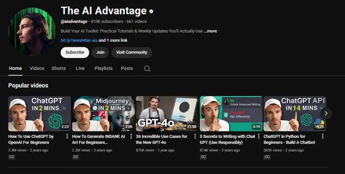This screenshot has width=345, height=174.
Task: Subscribe to The AI Advantage channel
Action: click(x=75, y=52)
